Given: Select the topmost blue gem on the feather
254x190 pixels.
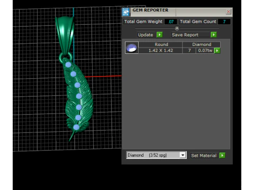Looking at the screenshot, I should click(x=68, y=65).
